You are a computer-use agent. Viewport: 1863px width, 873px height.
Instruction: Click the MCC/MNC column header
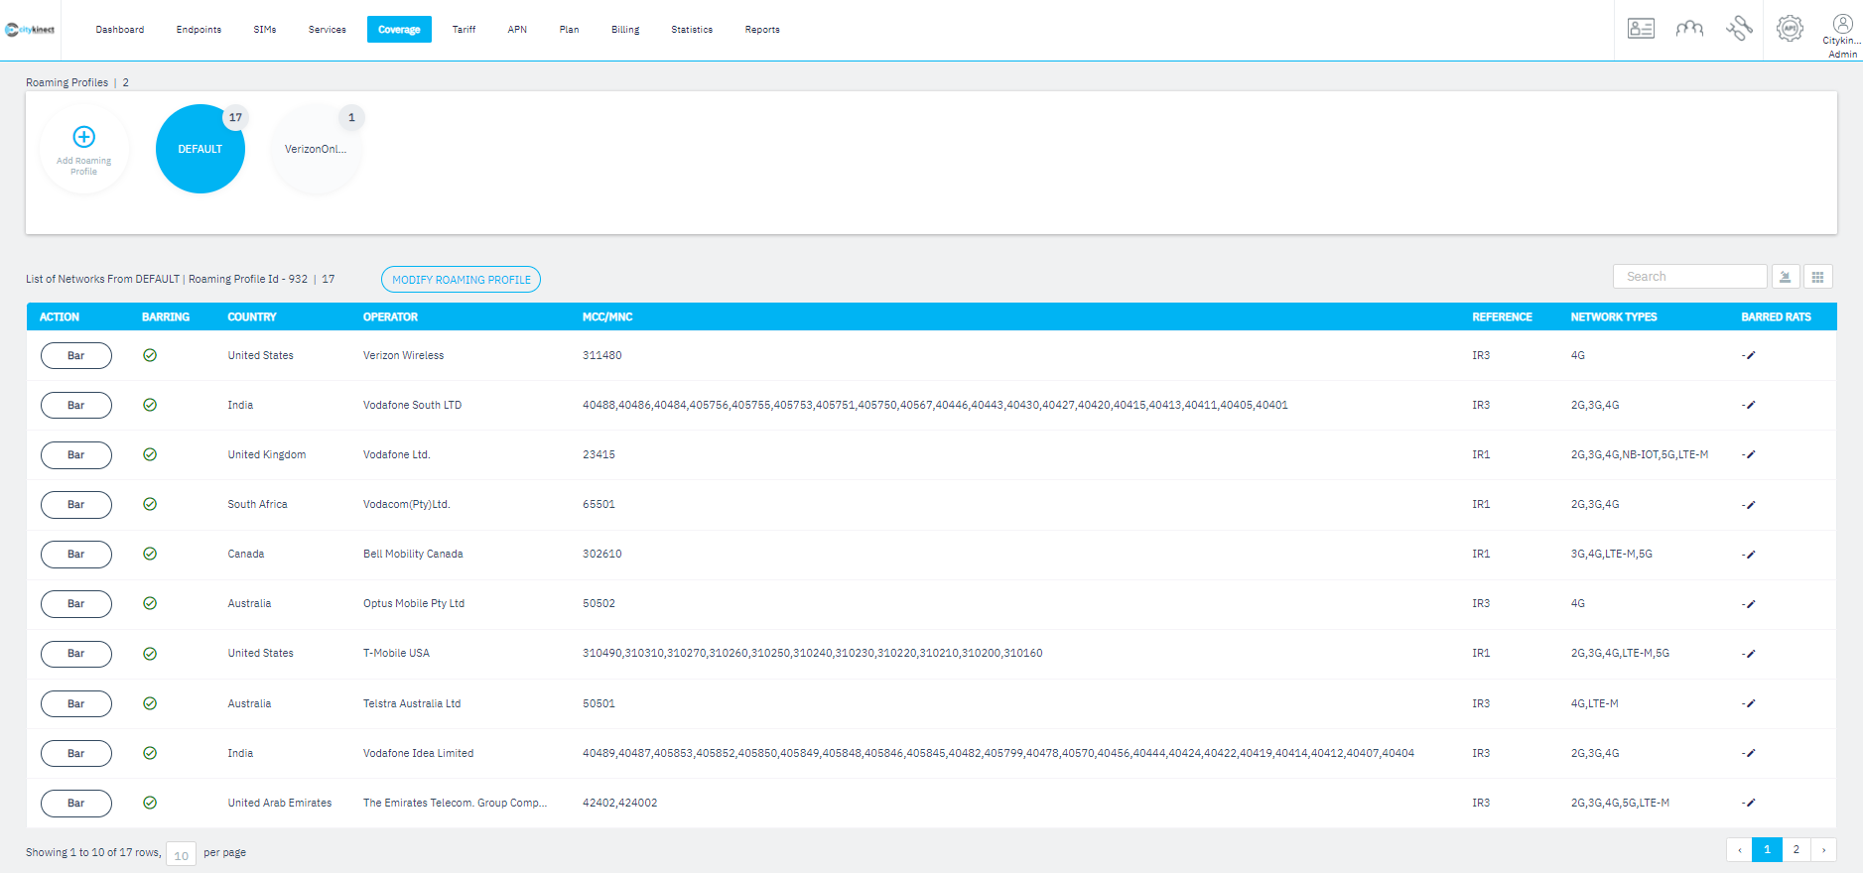[x=607, y=317]
